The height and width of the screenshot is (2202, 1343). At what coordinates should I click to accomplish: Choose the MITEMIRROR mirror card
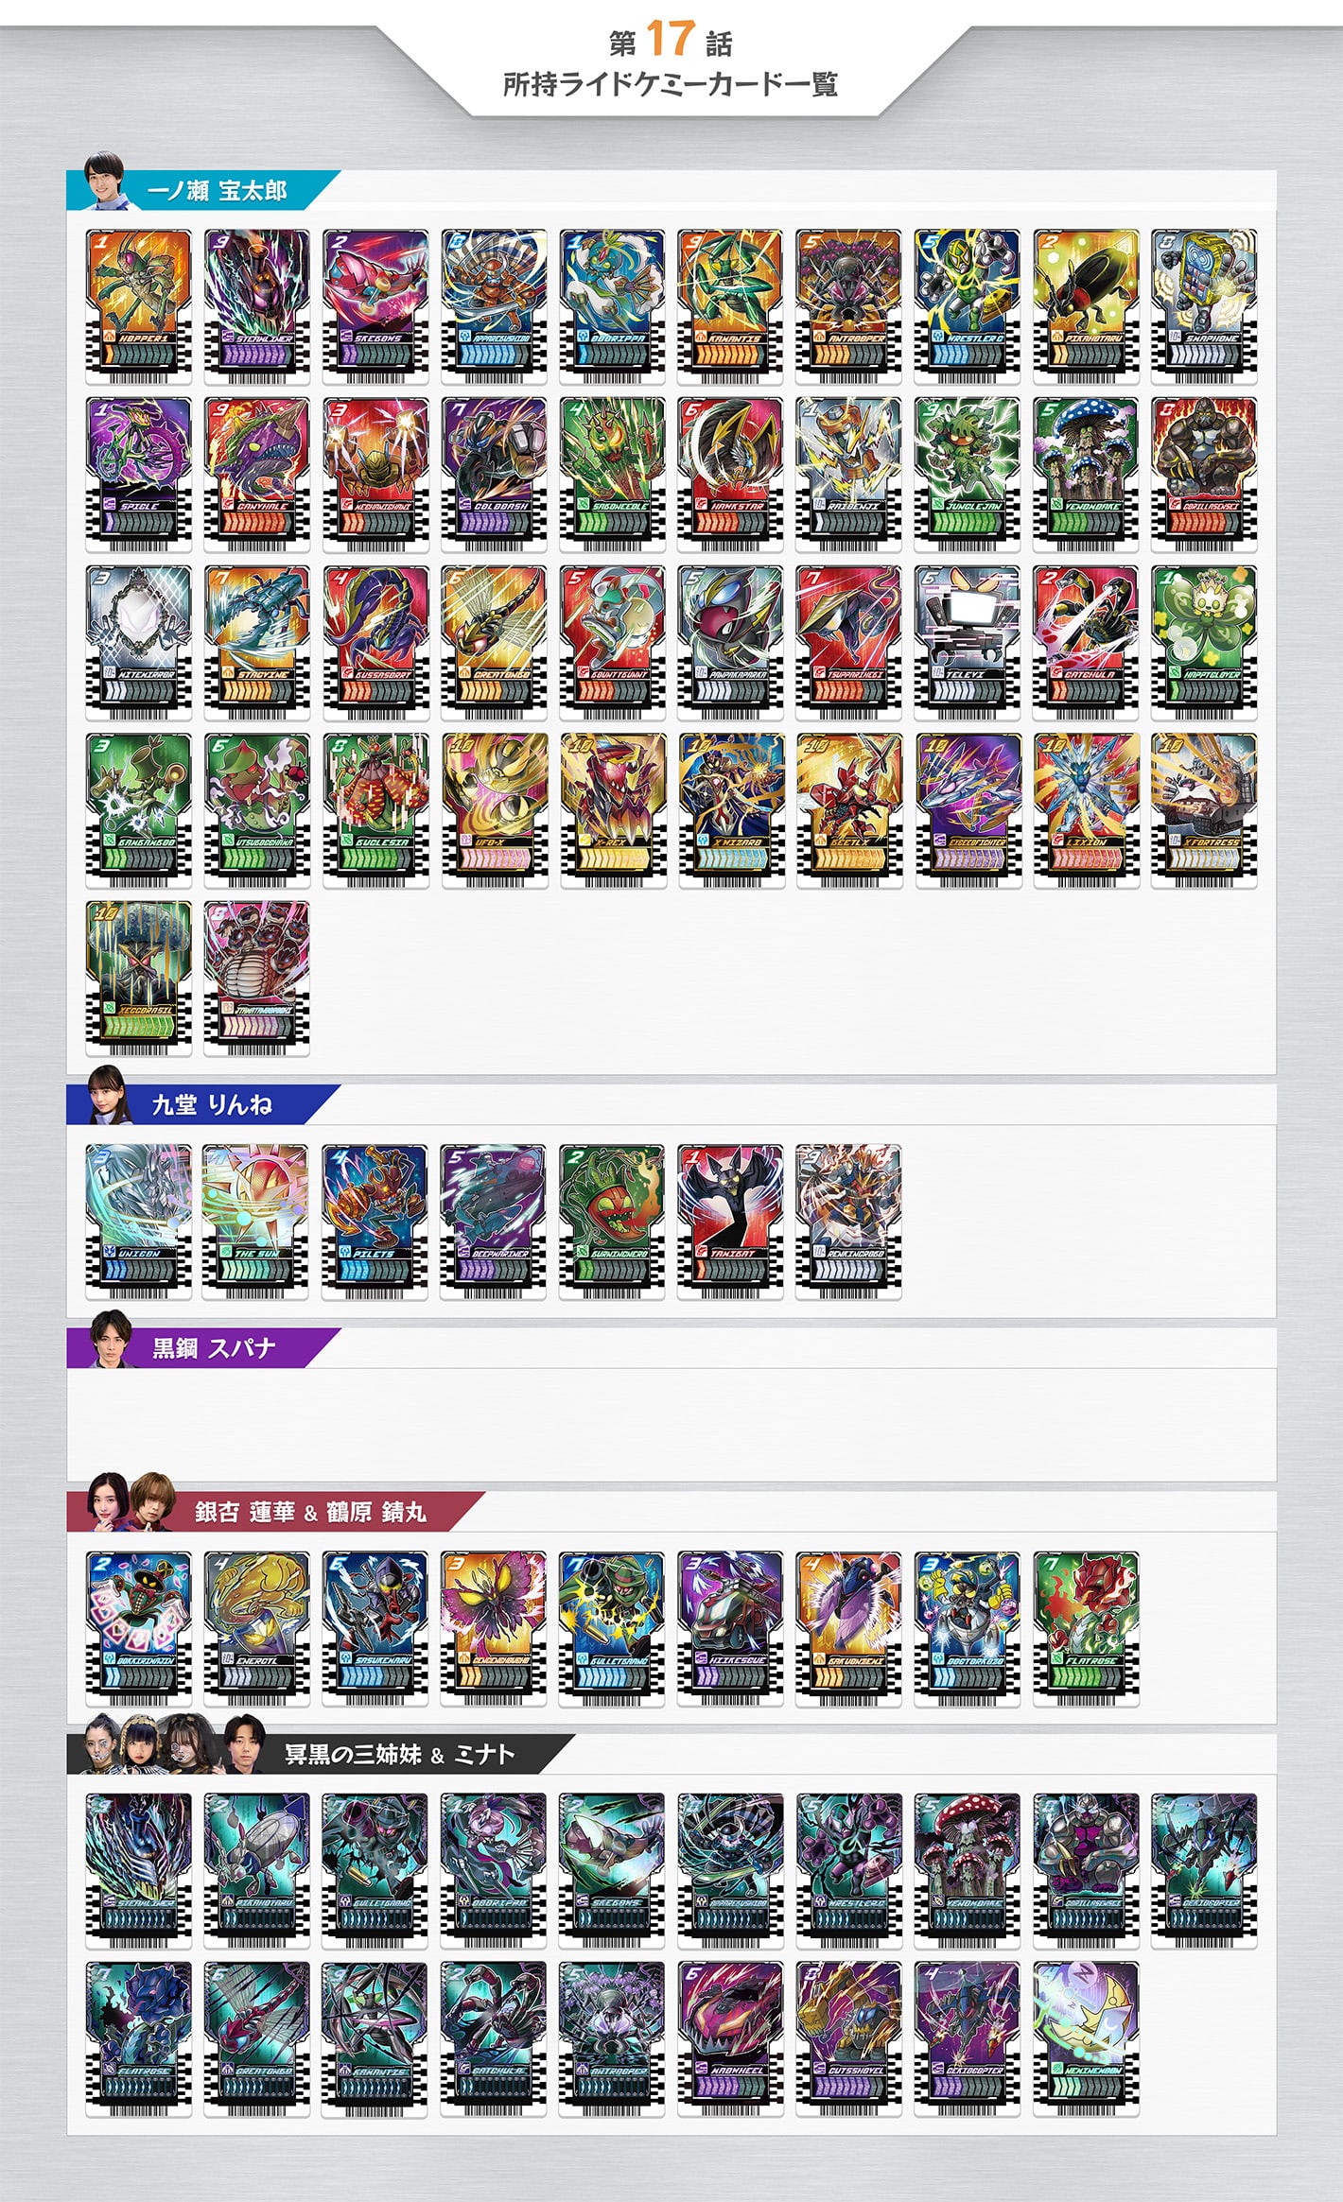pyautogui.click(x=138, y=643)
